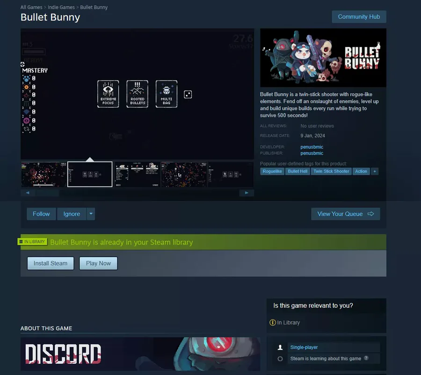Click the Extreme Focus card in screenshot
Image resolution: width=421 pixels, height=375 pixels.
pos(108,94)
